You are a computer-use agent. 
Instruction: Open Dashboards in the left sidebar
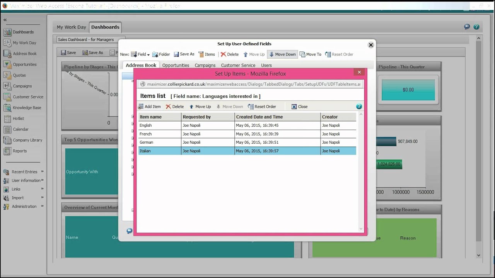tap(19, 32)
